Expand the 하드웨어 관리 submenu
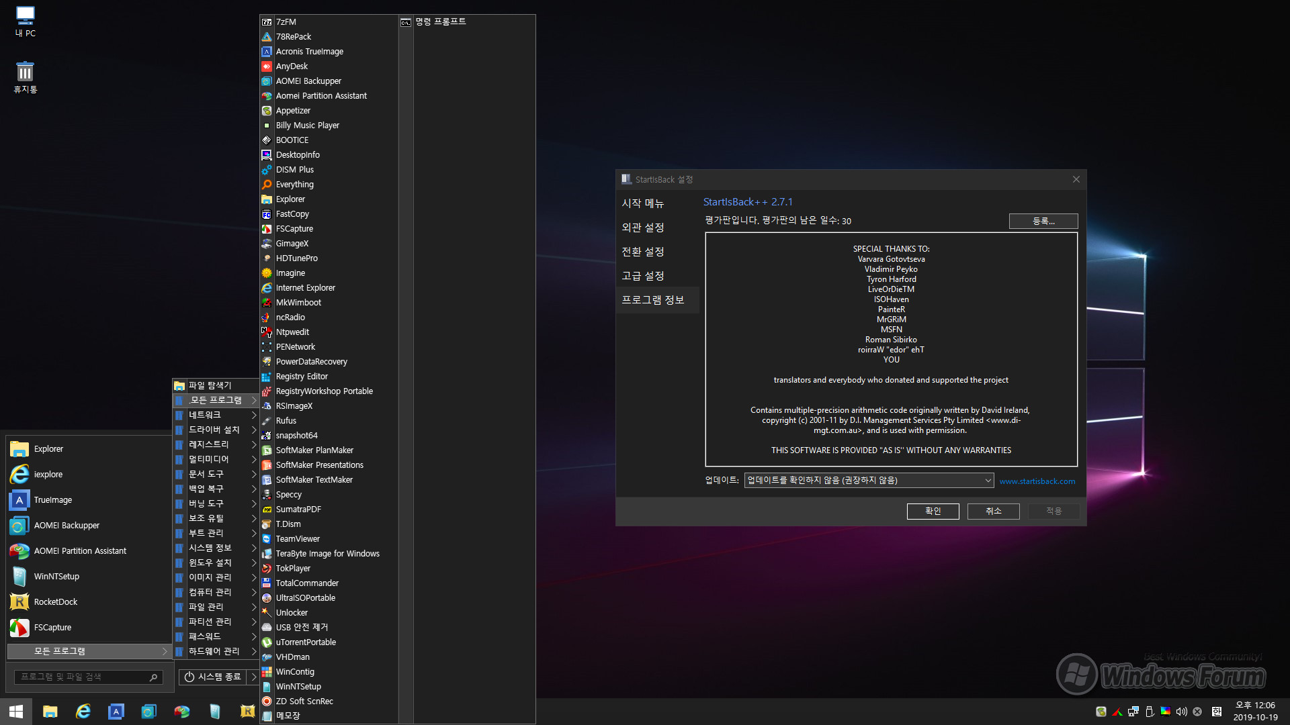The image size is (1290, 725). tap(216, 651)
